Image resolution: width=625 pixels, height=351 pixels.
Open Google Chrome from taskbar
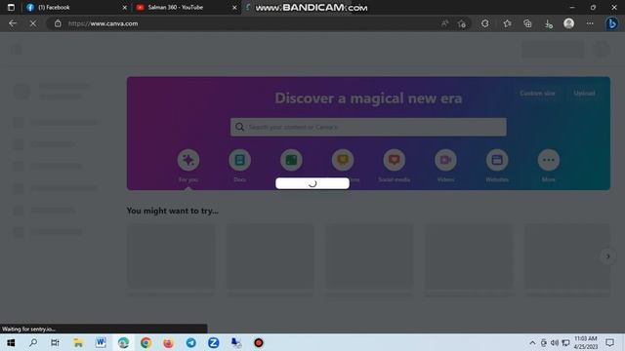(146, 342)
